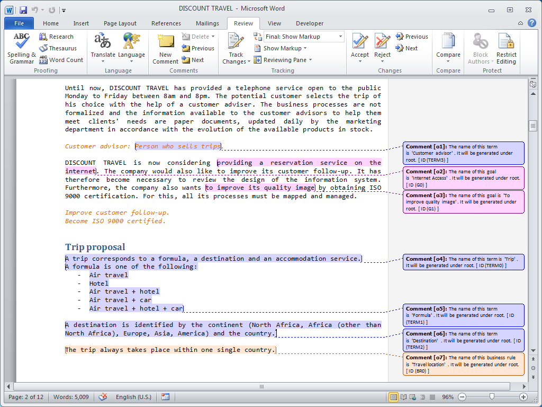
Task: Click the macro recording status icon
Action: tap(165, 397)
